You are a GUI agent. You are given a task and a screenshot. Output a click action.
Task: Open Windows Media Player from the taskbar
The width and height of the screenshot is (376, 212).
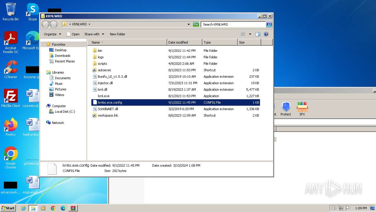(43, 208)
